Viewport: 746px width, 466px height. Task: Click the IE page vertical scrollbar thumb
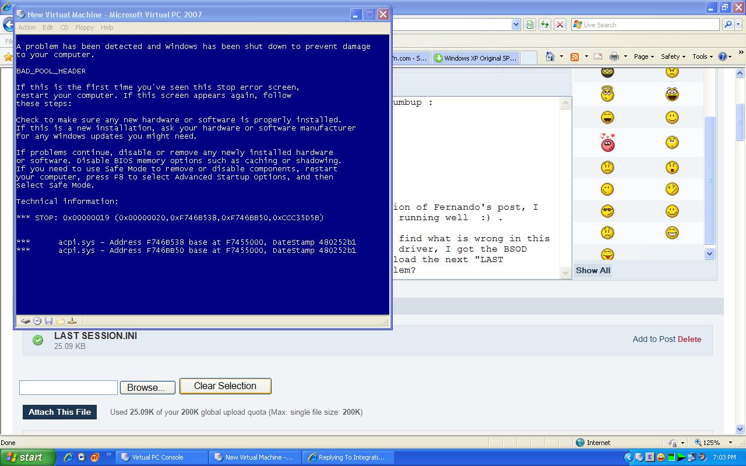point(740,122)
